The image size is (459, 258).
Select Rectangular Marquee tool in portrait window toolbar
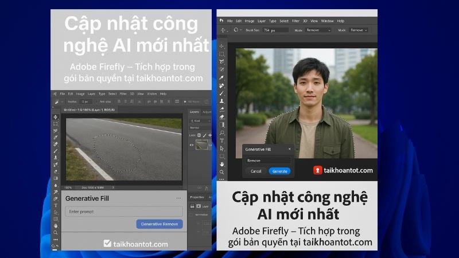coord(222,54)
